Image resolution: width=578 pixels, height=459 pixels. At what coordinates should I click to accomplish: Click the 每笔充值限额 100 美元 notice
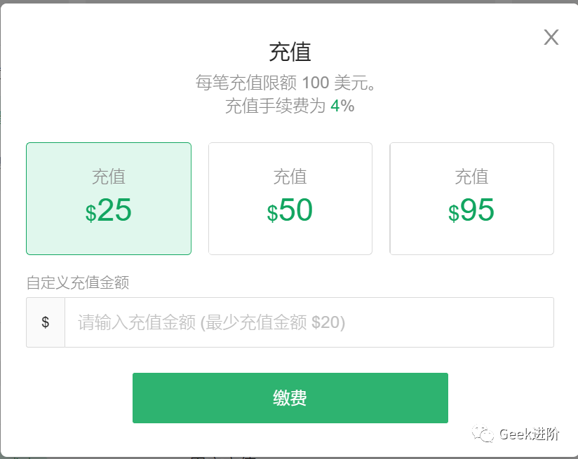pos(288,83)
